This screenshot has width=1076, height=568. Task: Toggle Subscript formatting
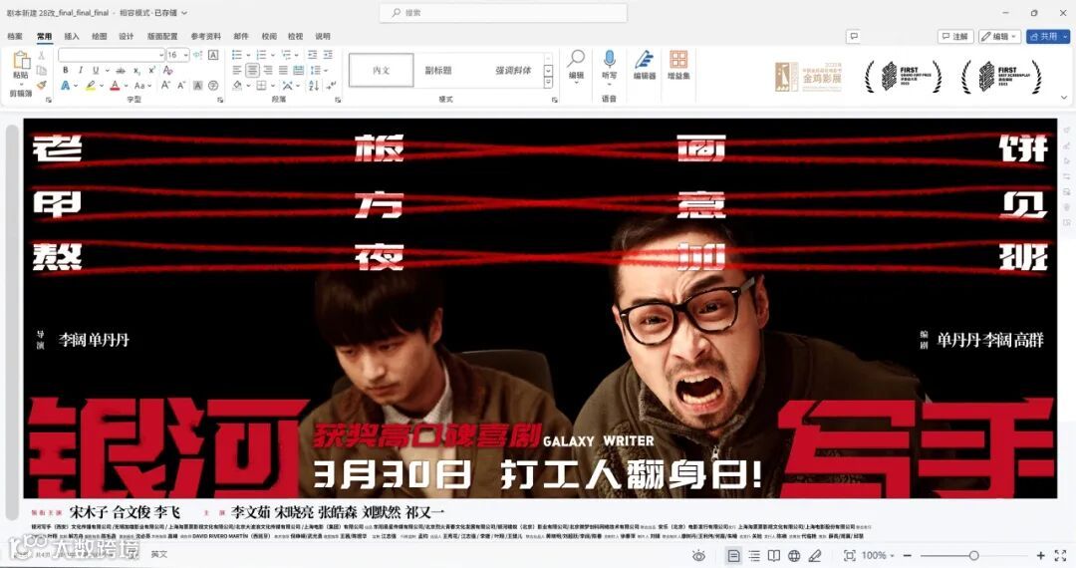(x=136, y=70)
